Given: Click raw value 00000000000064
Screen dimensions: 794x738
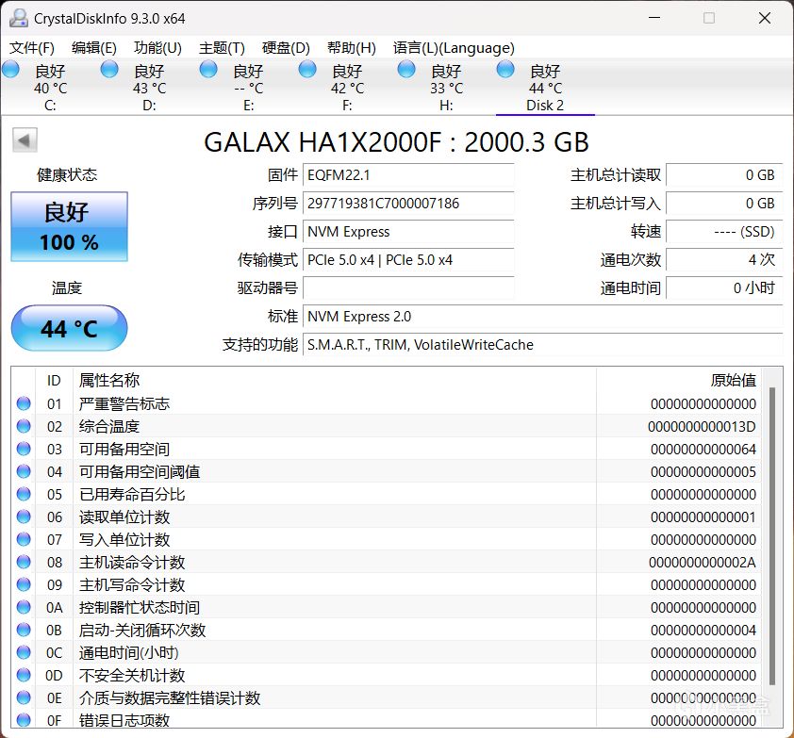Looking at the screenshot, I should point(703,449).
